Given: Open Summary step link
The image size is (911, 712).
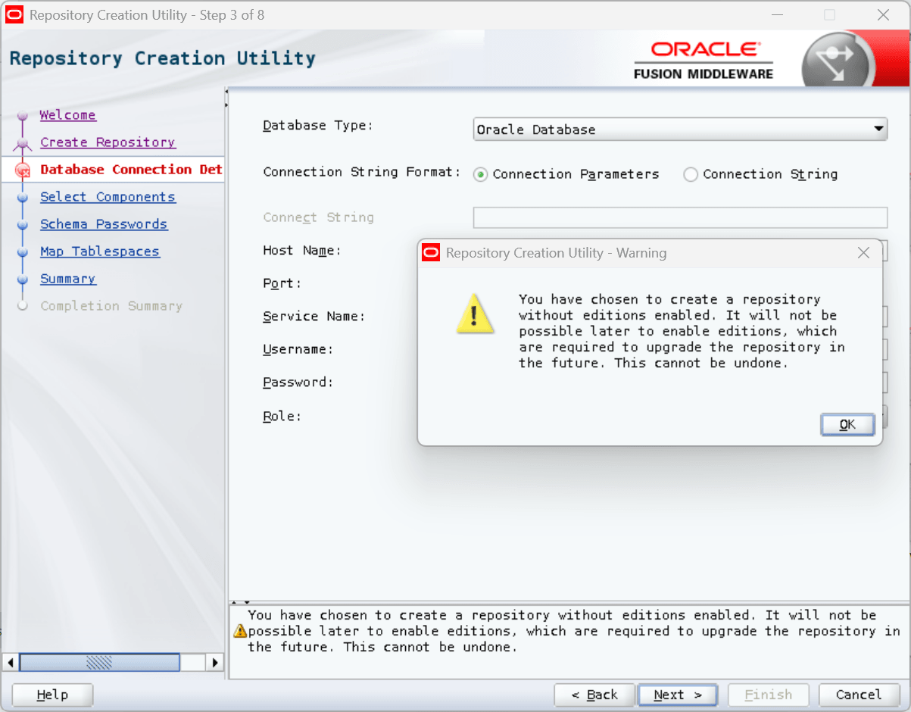Looking at the screenshot, I should point(67,279).
